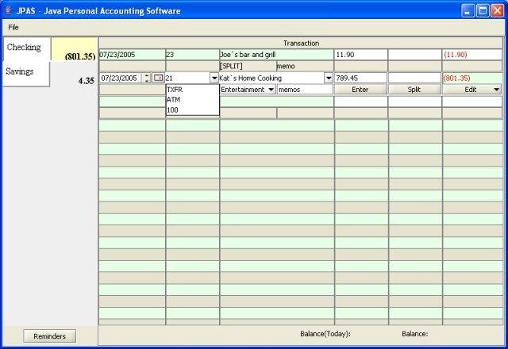
Task: Minimize the JPAS window
Action: pyautogui.click(x=468, y=10)
